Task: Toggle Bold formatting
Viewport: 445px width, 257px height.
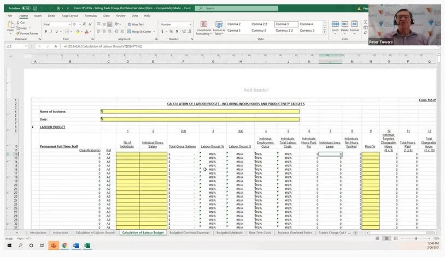Action: [x=46, y=32]
